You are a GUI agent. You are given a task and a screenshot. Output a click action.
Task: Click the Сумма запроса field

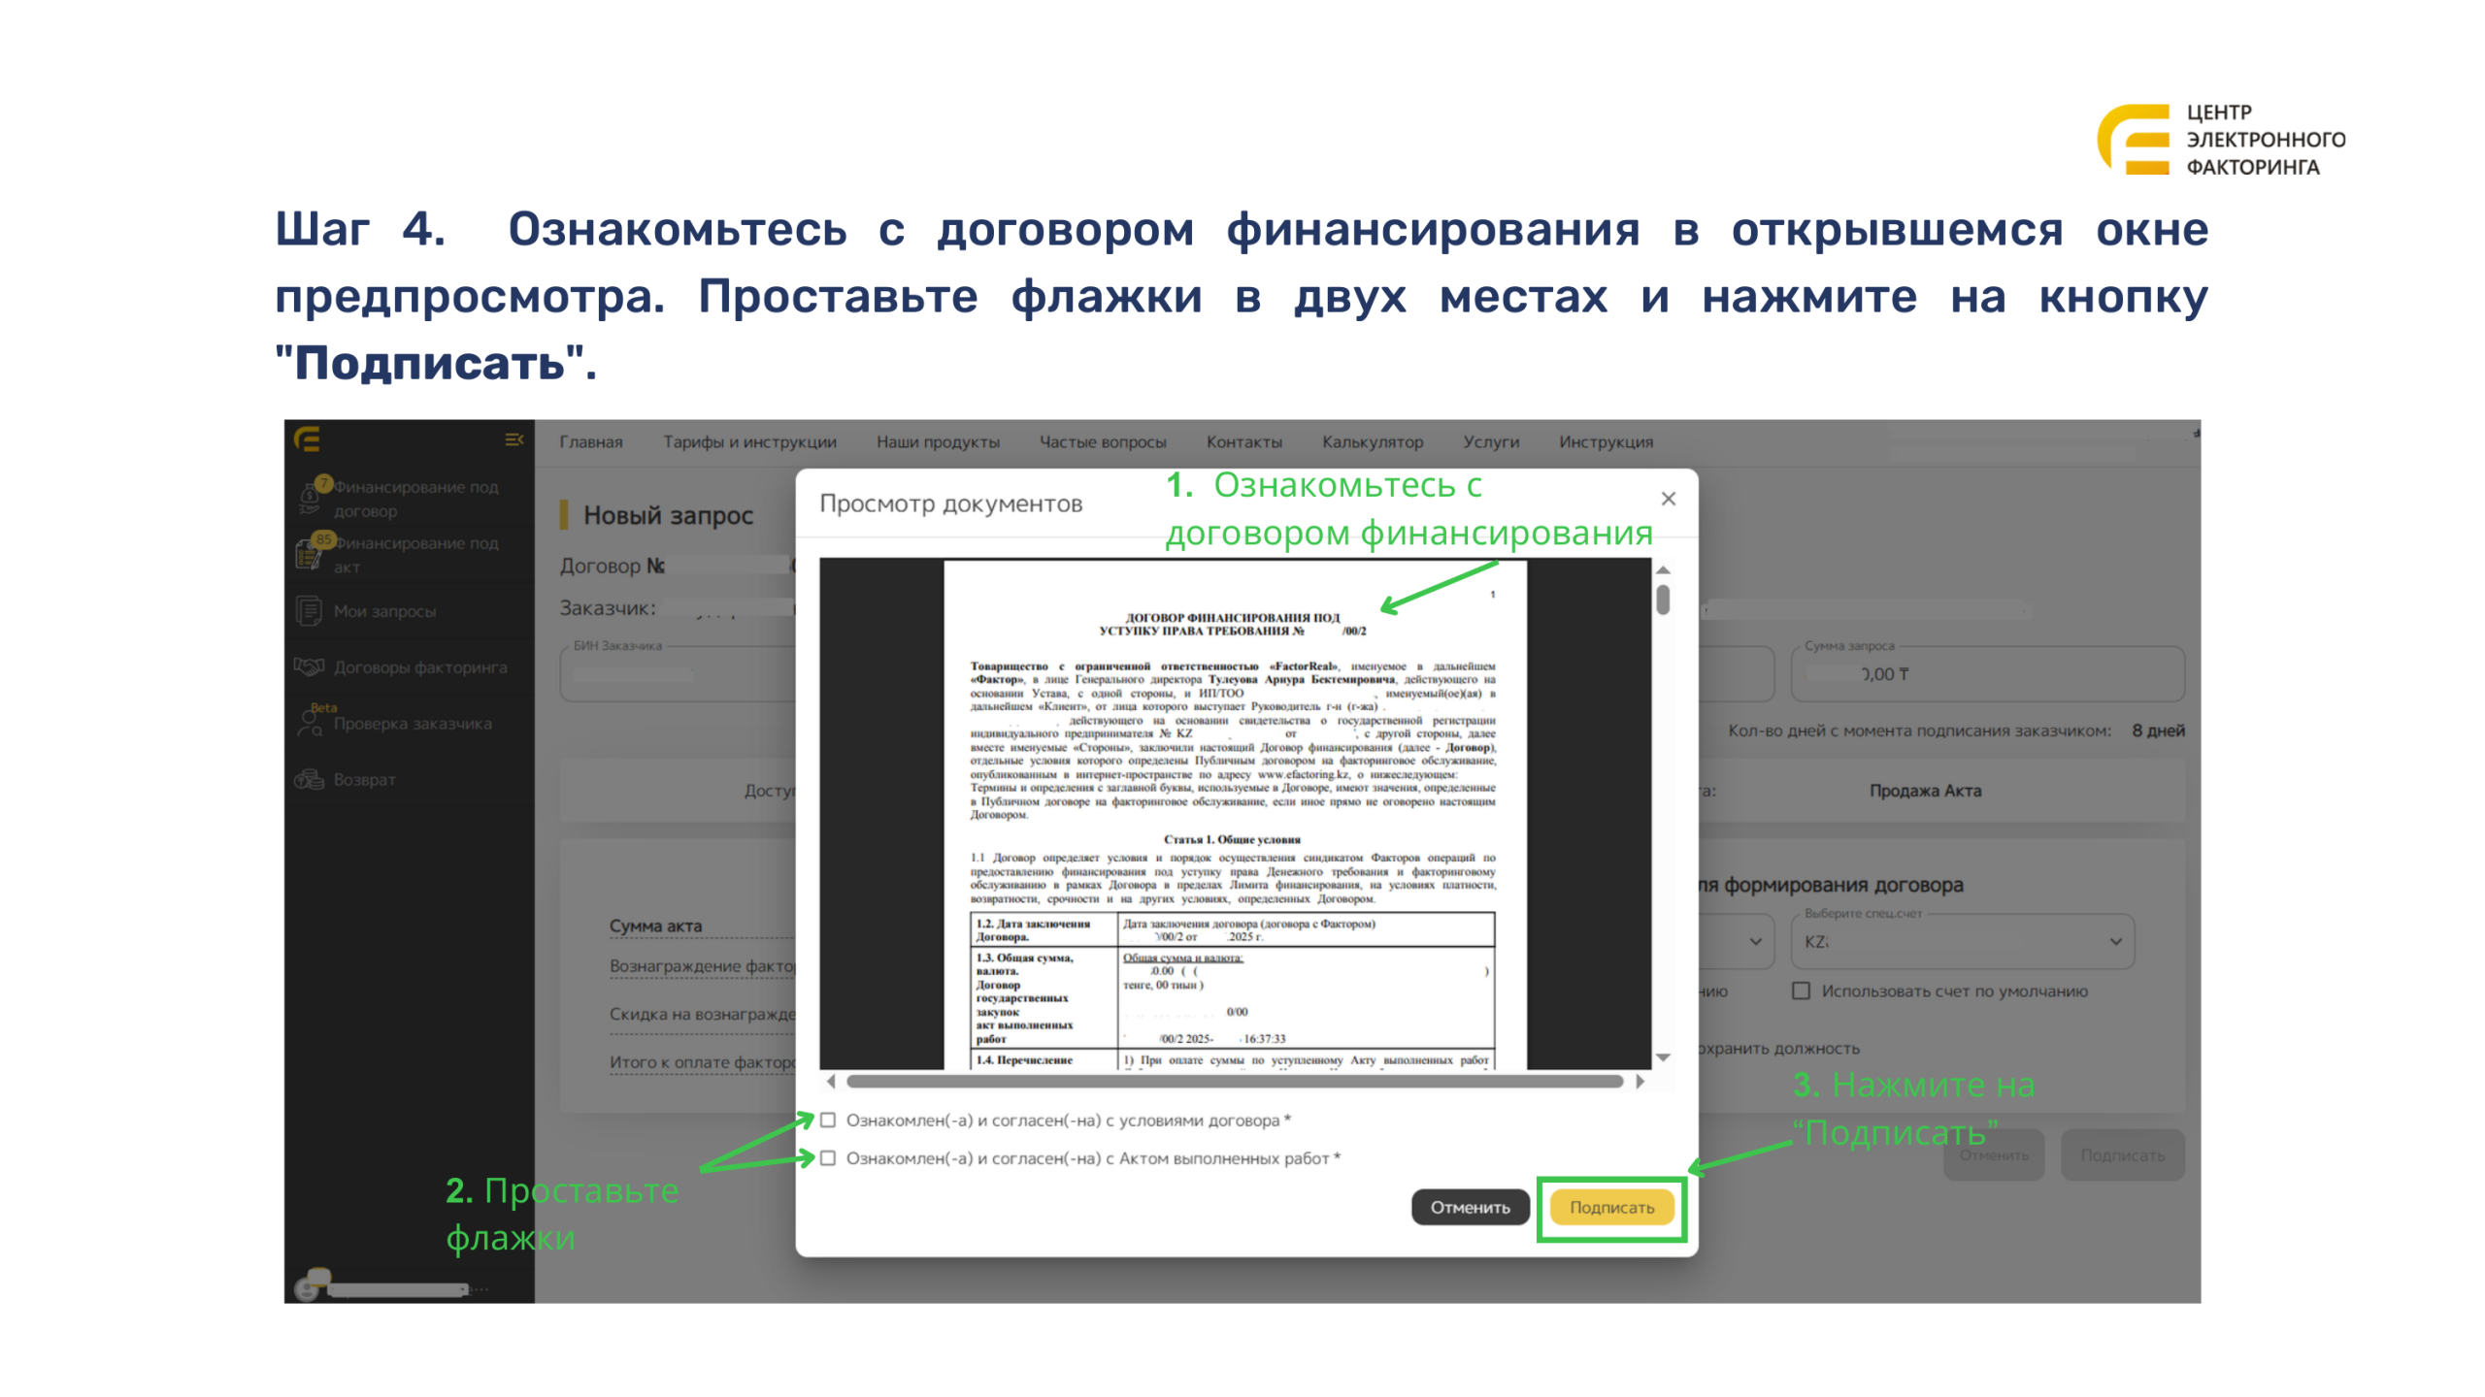(1988, 673)
